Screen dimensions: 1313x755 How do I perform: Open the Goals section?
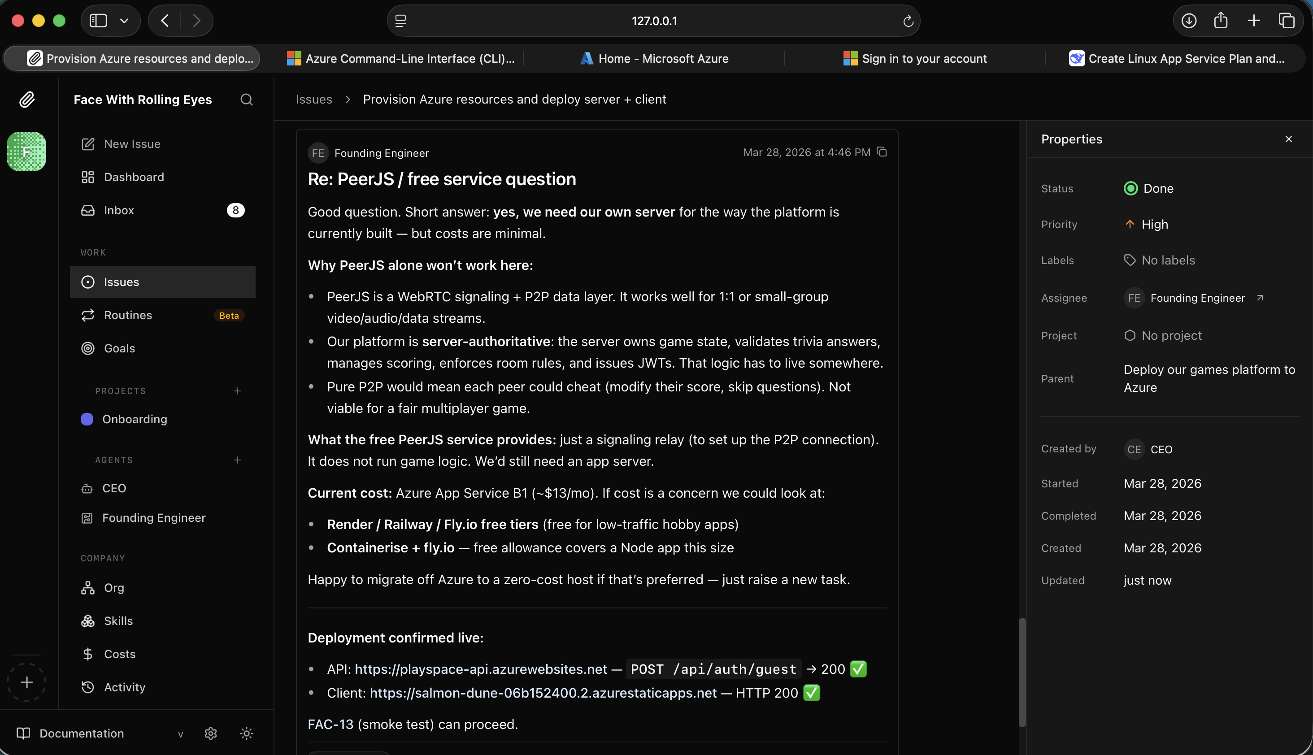(x=120, y=348)
